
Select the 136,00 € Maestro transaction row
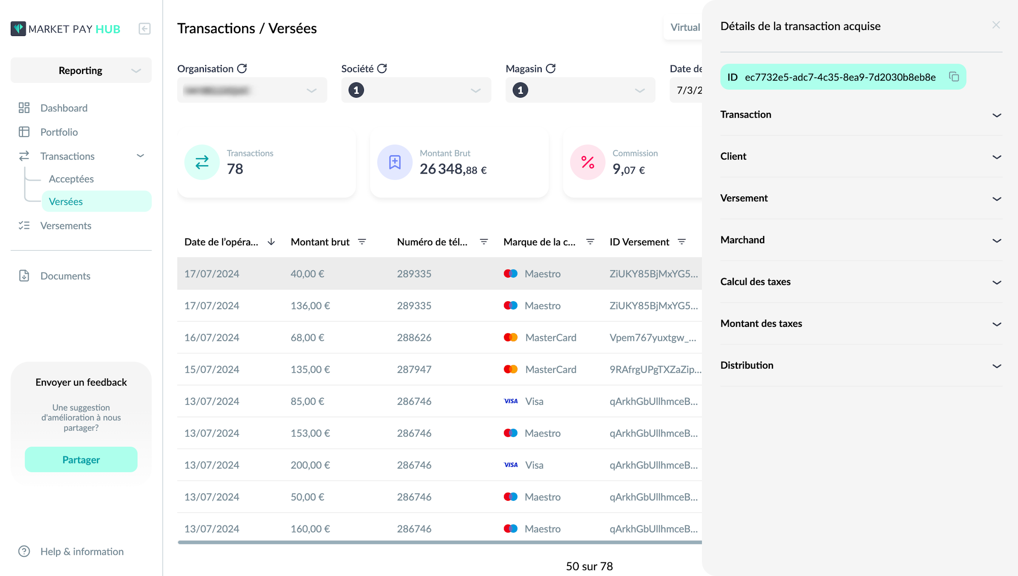pyautogui.click(x=439, y=306)
